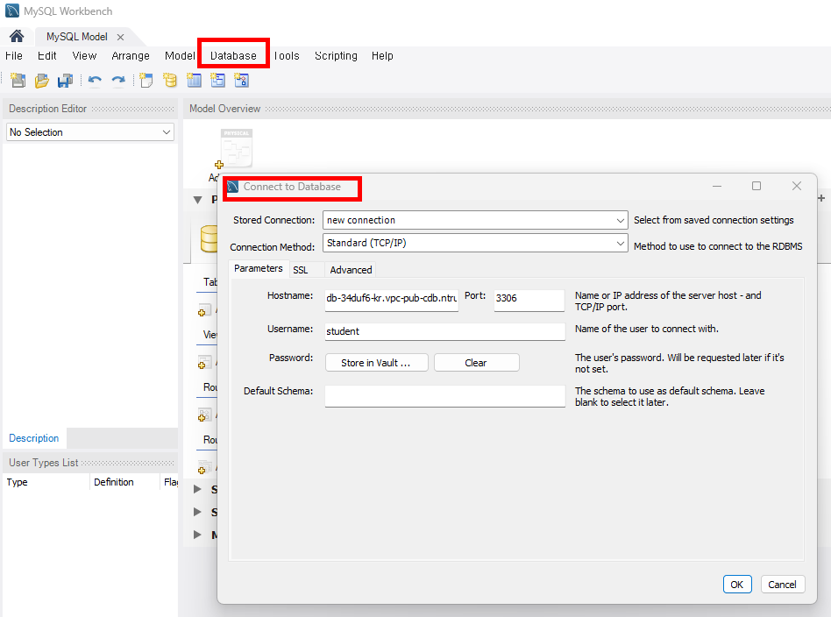
Task: Click the MySQL Workbench title bar icon
Action: click(x=11, y=11)
